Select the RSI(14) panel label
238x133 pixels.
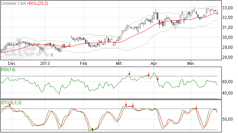tap(8, 70)
